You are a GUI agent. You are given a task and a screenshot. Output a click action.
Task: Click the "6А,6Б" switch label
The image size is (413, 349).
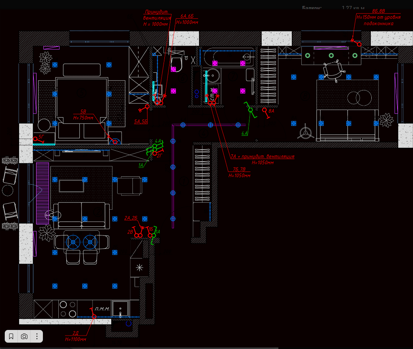click(187, 16)
